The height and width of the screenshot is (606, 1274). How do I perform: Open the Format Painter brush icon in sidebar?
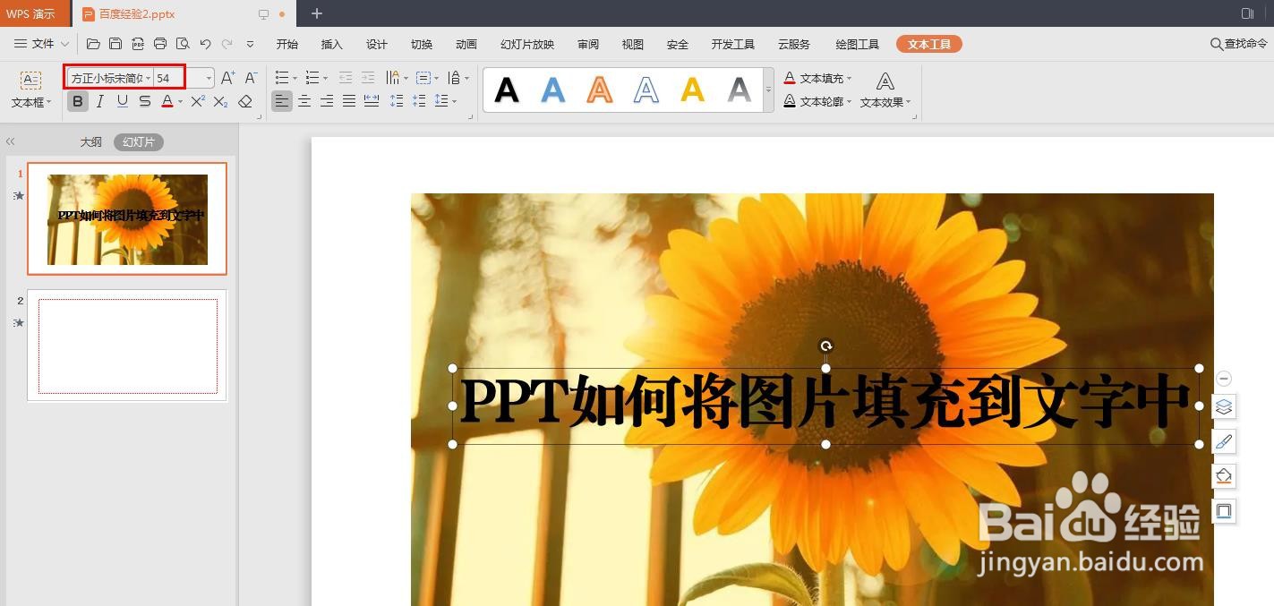click(1224, 440)
